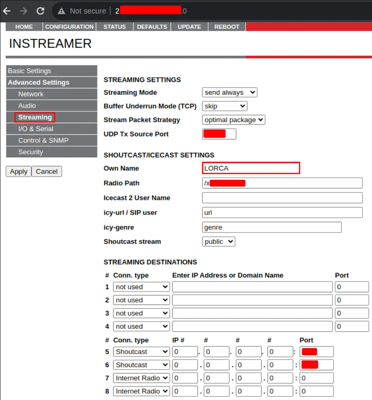
Task: Expand Conn. type dropdown for destination 1
Action: [142, 287]
